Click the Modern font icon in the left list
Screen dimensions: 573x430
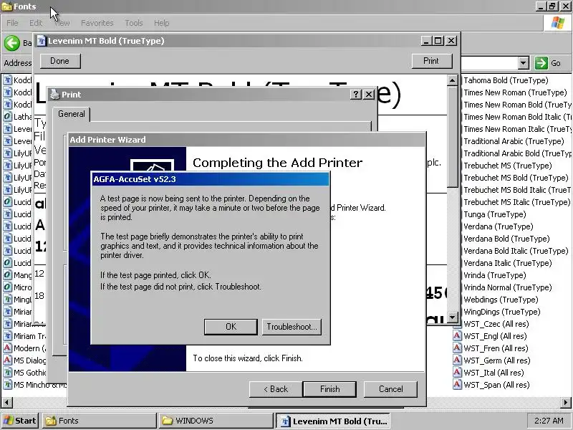click(7, 348)
